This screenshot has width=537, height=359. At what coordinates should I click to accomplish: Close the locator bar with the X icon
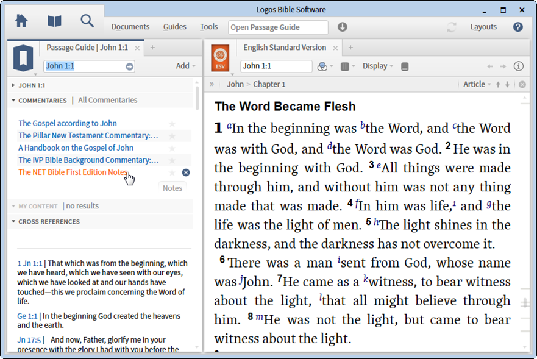click(522, 84)
